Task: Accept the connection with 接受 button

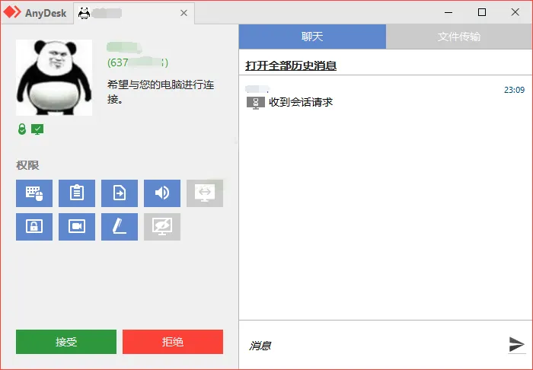Action: coord(66,342)
